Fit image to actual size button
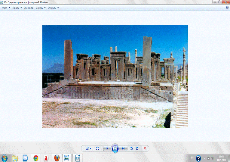This screenshot has width=230, height=162. tap(97, 148)
